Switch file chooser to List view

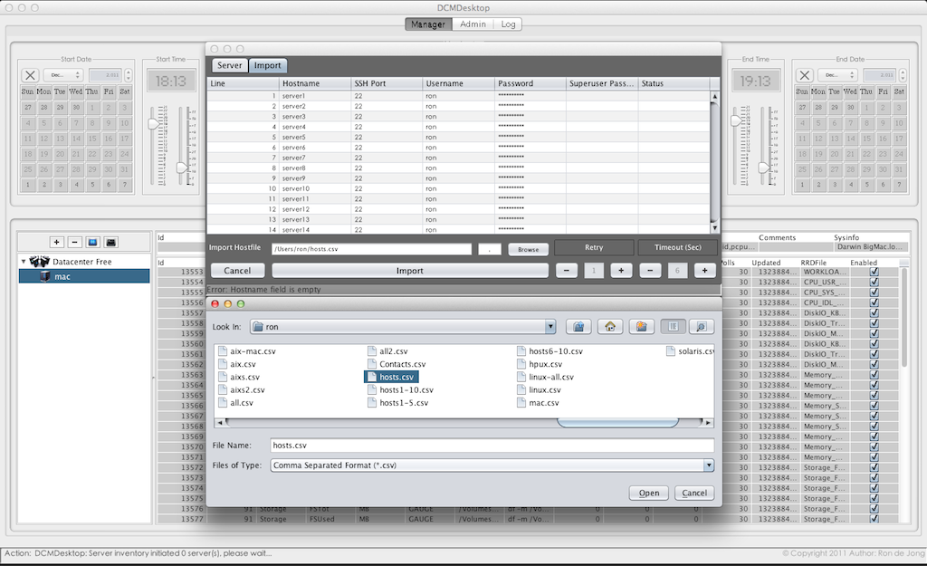(x=673, y=326)
